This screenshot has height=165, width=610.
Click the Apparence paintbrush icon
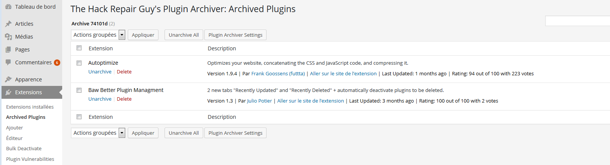pos(8,79)
